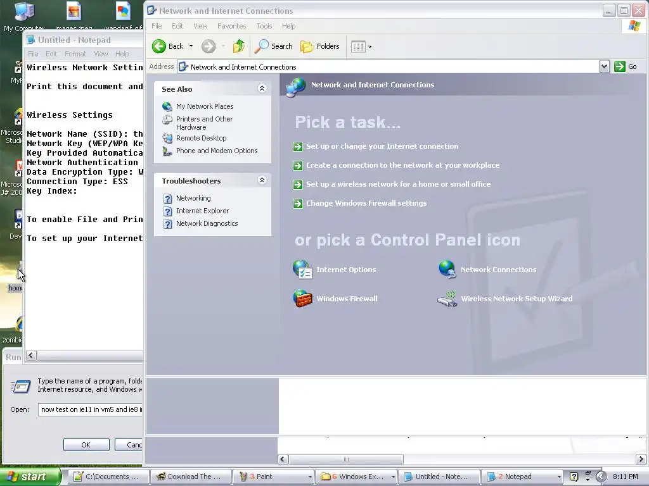Image resolution: width=649 pixels, height=486 pixels.
Task: Launch Network Diagnostics troubleshooter
Action: coord(207,223)
